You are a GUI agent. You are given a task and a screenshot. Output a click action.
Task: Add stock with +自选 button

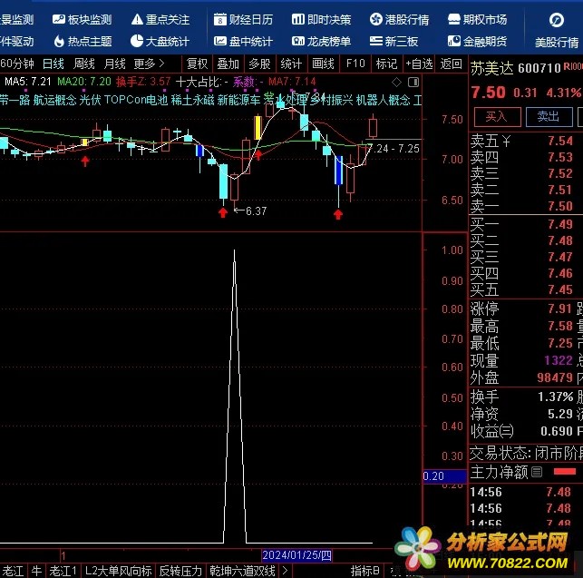pos(419,64)
